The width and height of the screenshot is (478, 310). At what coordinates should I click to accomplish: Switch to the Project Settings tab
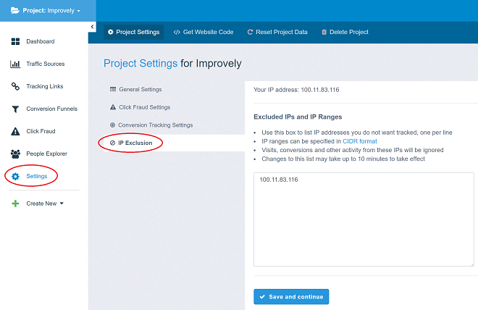pyautogui.click(x=133, y=32)
